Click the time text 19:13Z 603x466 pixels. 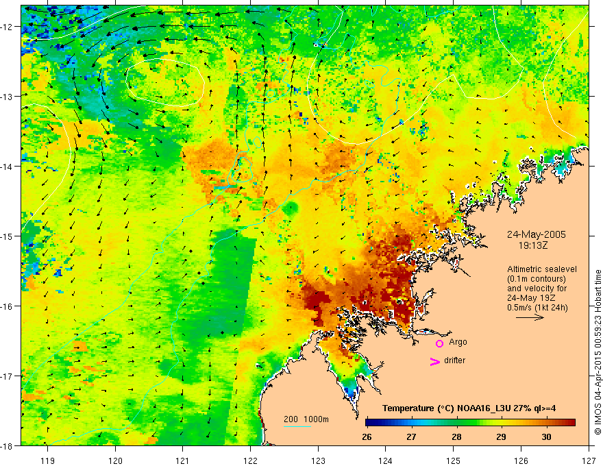point(533,245)
